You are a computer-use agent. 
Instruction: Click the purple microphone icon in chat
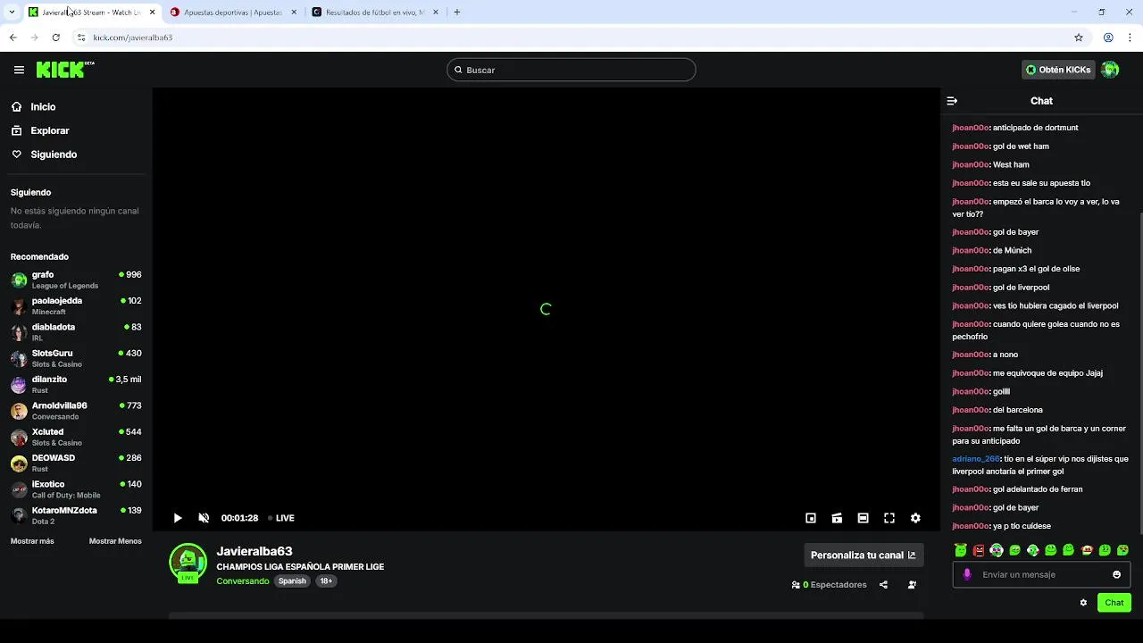click(x=967, y=574)
